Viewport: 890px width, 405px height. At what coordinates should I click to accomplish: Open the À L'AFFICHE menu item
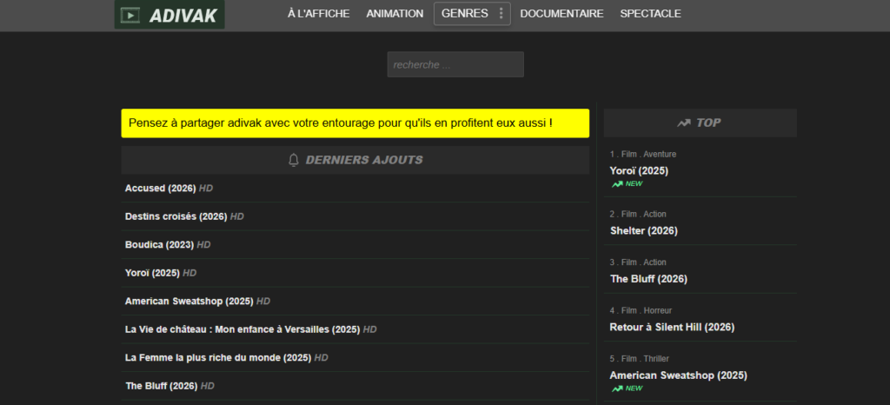318,14
